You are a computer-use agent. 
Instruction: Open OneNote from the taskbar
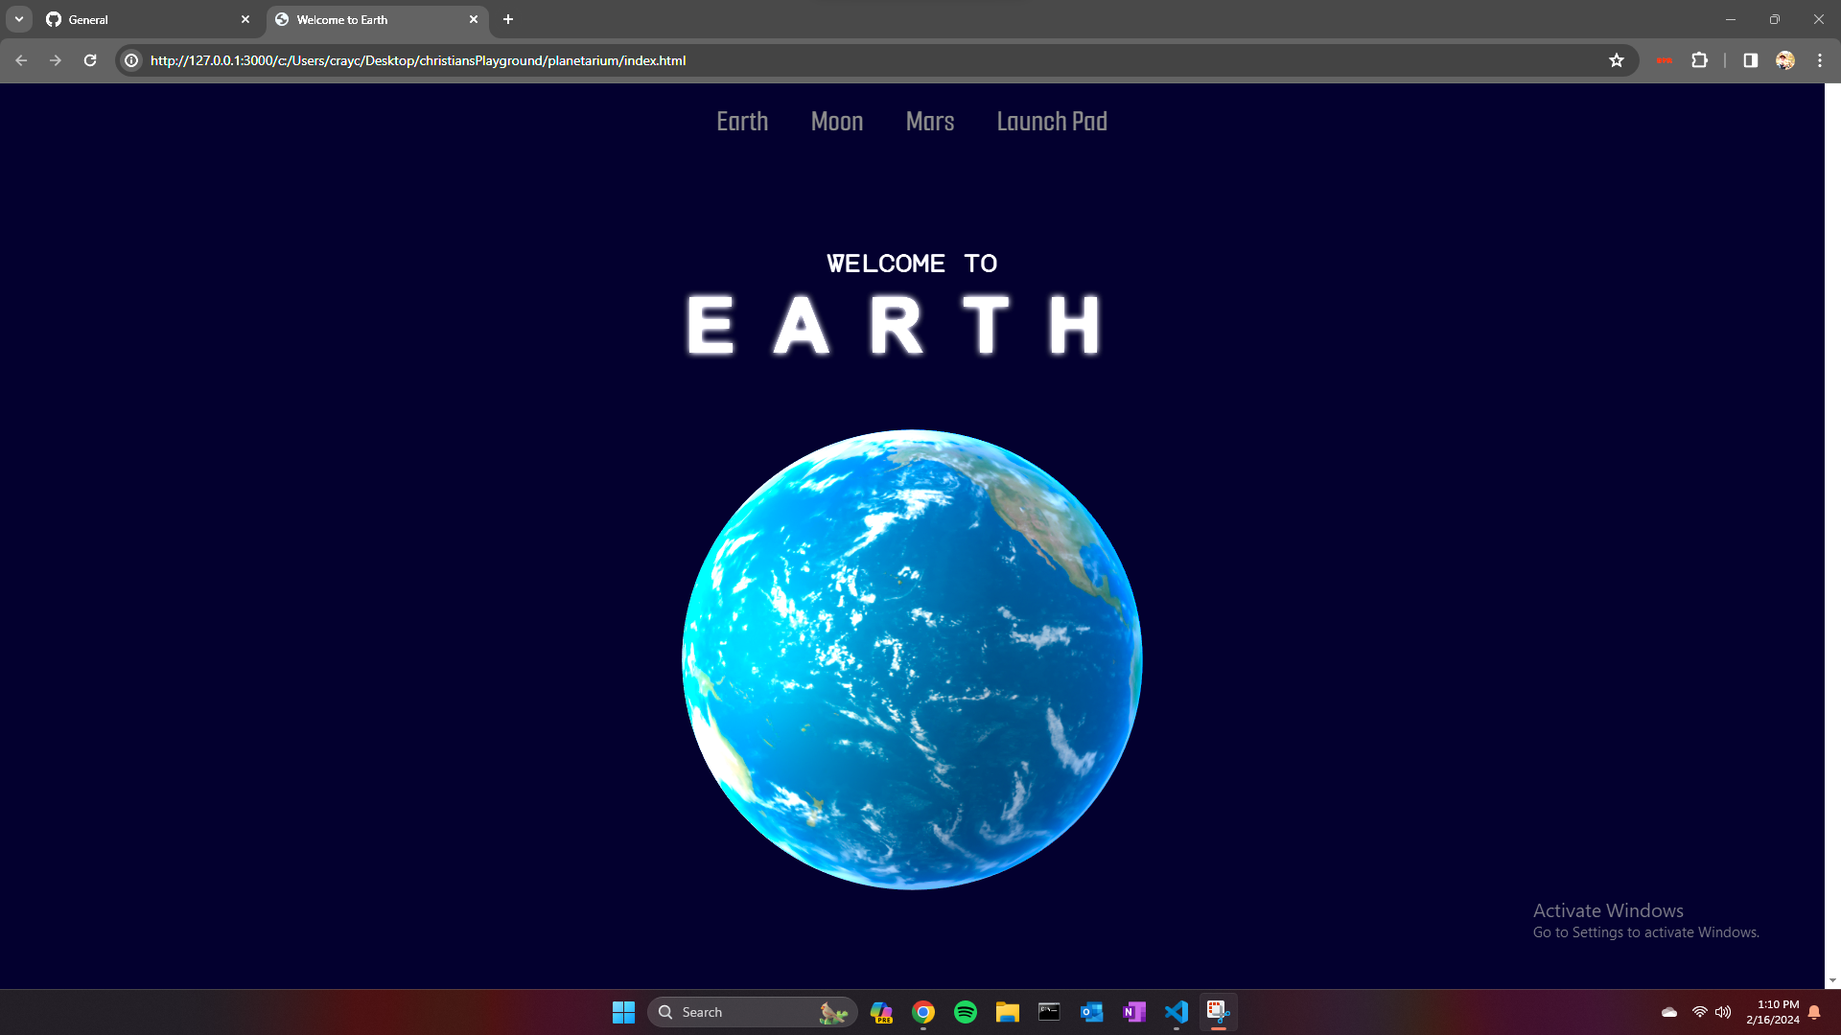pos(1134,1012)
